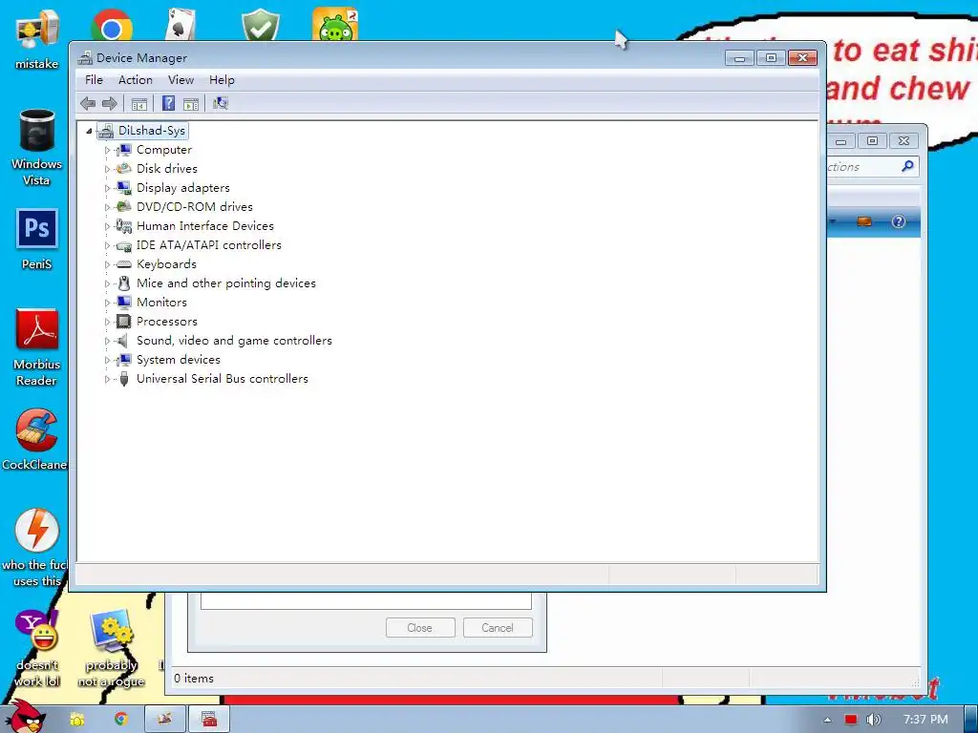Image resolution: width=978 pixels, height=733 pixels.
Task: Expand the Human Interface Devices node arrow
Action: [x=107, y=226]
